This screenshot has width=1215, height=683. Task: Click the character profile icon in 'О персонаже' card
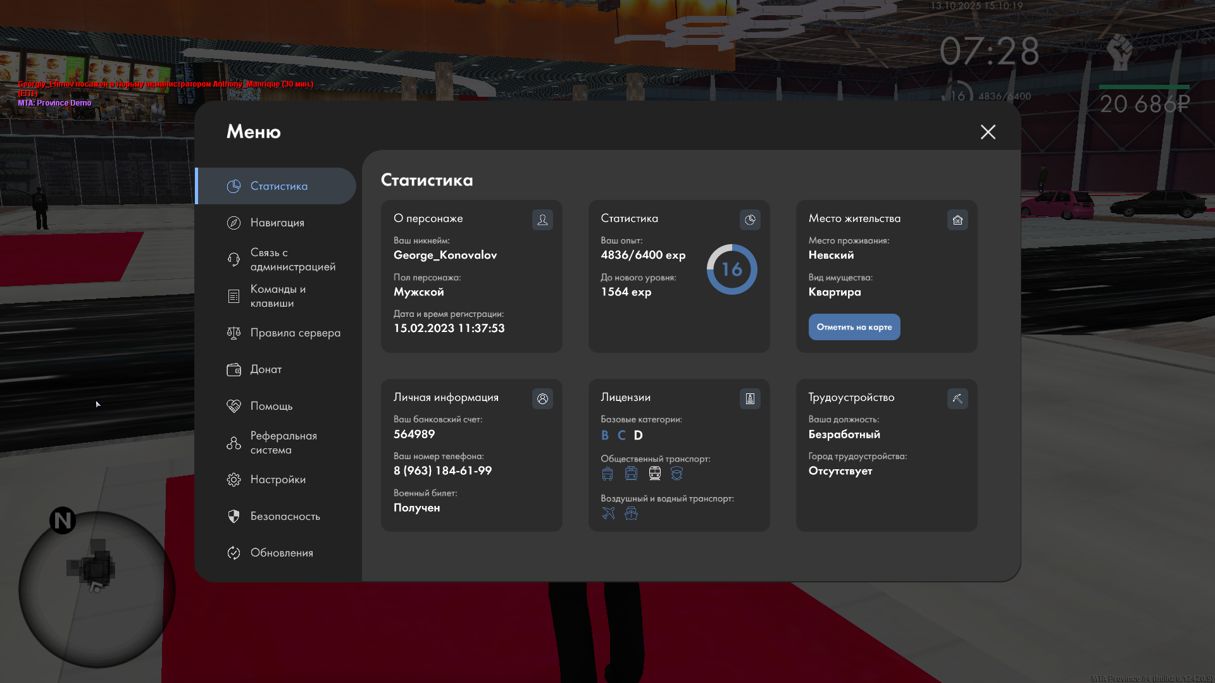(x=542, y=219)
